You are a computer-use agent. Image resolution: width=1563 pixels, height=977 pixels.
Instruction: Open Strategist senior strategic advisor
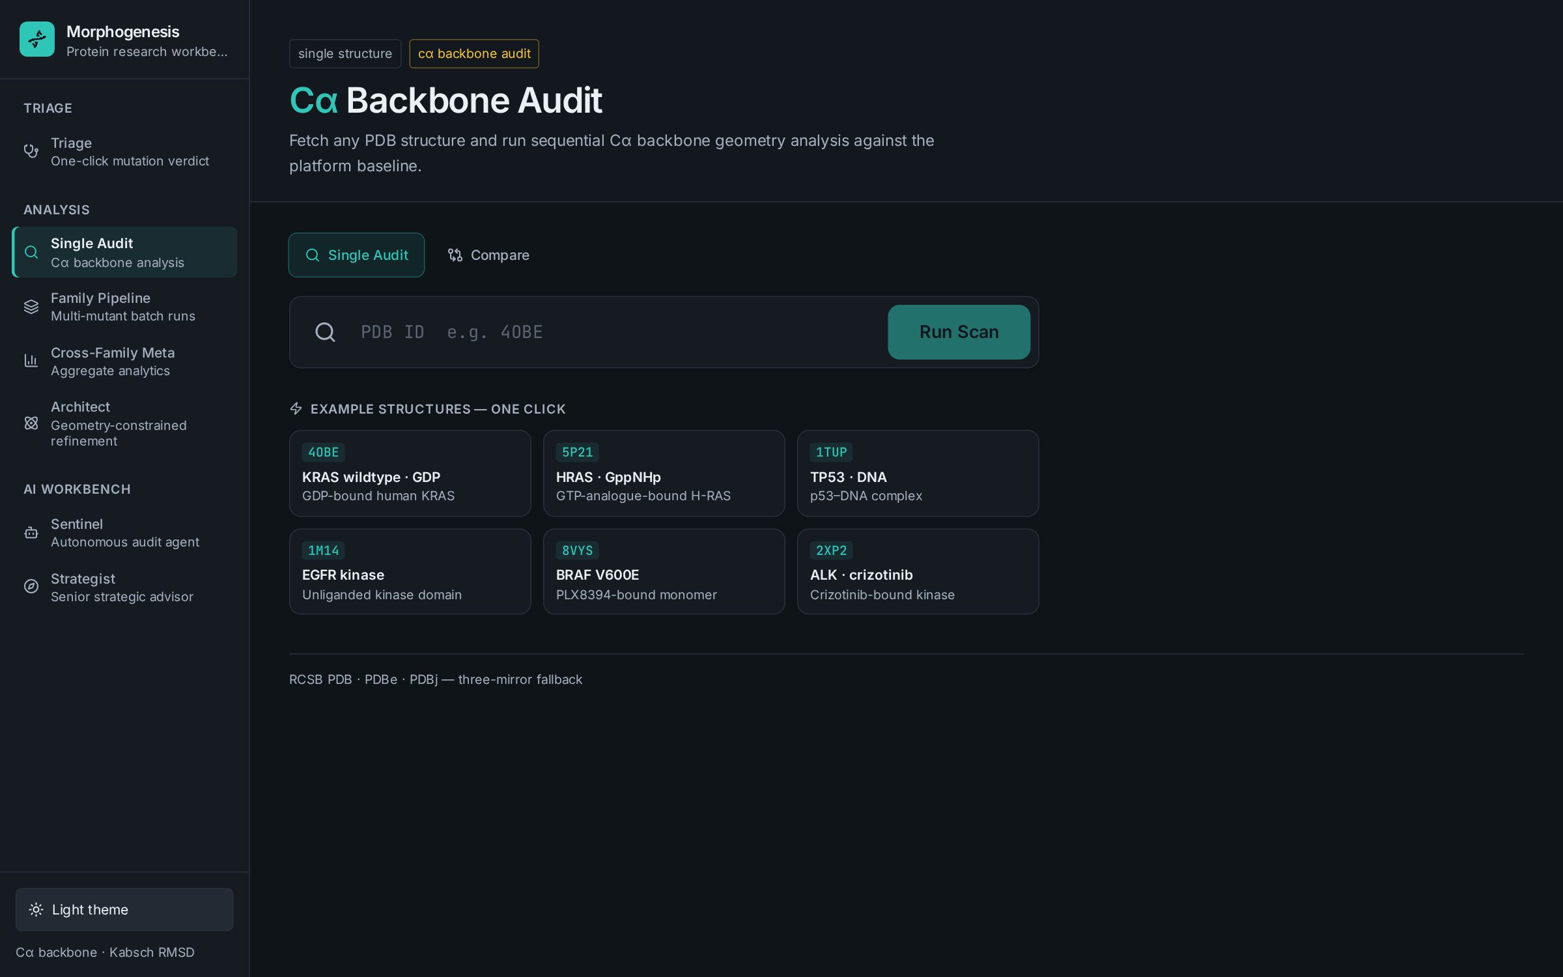tap(124, 588)
